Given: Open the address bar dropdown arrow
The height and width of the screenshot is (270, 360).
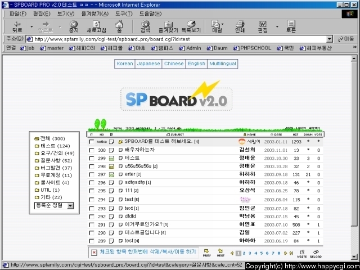Looking at the screenshot, I should click(x=330, y=39).
